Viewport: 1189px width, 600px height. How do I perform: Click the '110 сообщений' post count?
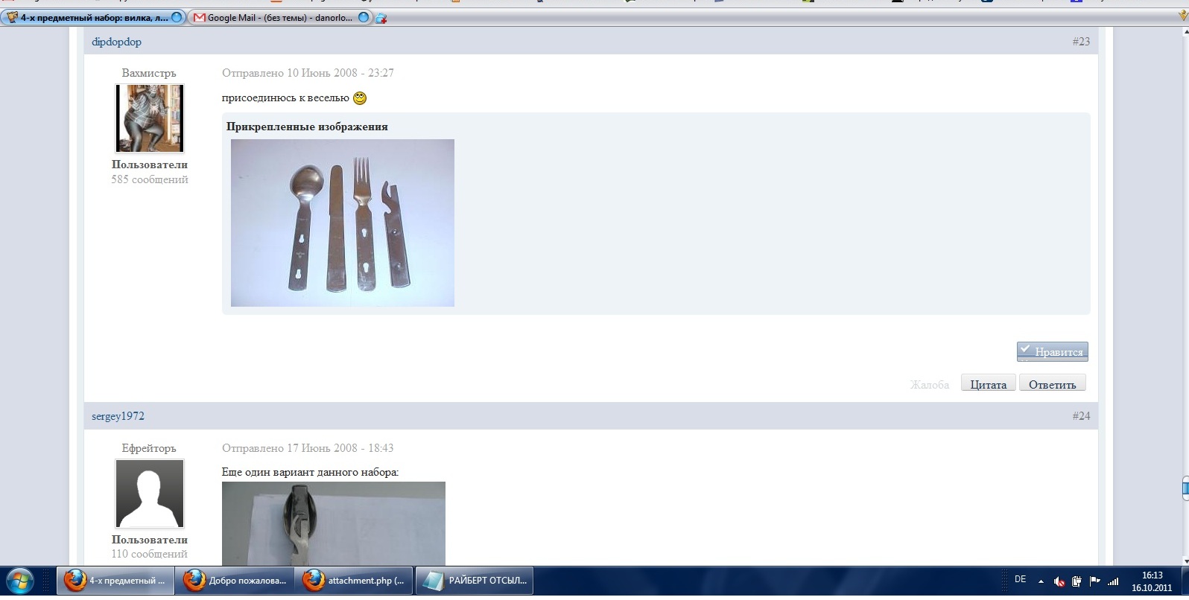(150, 554)
